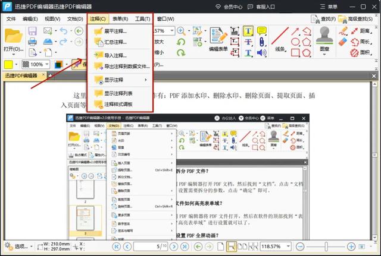Open a file with the yellow folder icon
Image resolution: width=381 pixels, height=256 pixels.
[x=13, y=36]
